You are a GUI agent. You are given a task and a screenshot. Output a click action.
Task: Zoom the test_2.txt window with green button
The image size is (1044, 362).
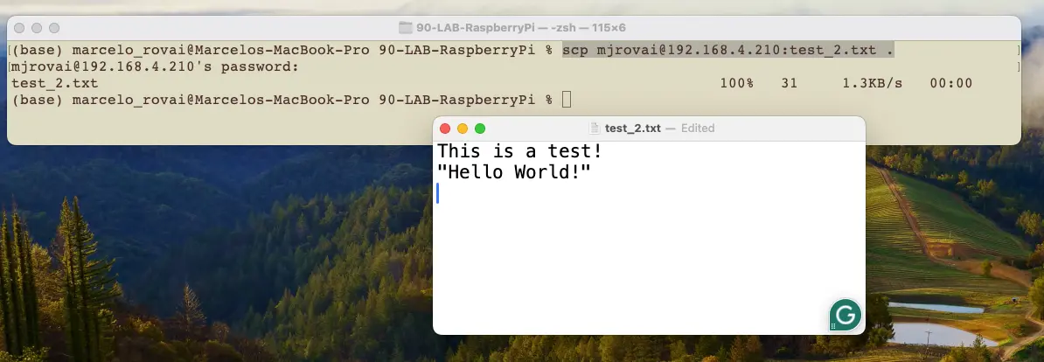479,129
